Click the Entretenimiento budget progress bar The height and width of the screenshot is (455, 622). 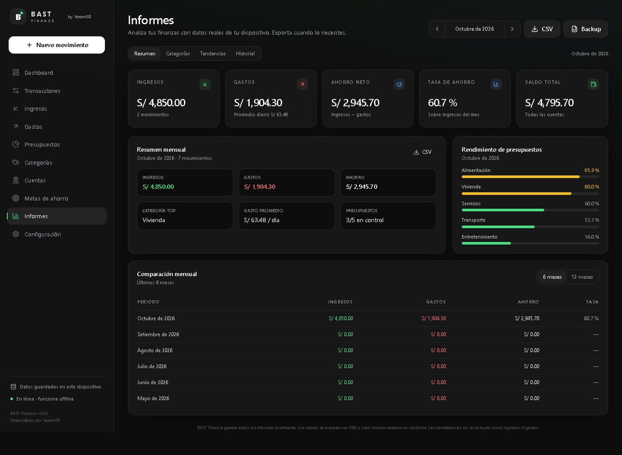click(530, 243)
